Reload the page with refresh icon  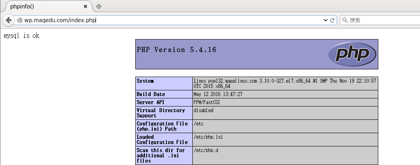pos(333,20)
